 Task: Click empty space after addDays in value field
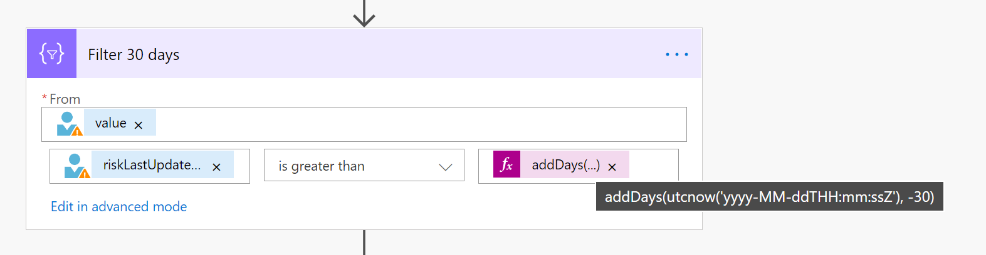pyautogui.click(x=653, y=165)
